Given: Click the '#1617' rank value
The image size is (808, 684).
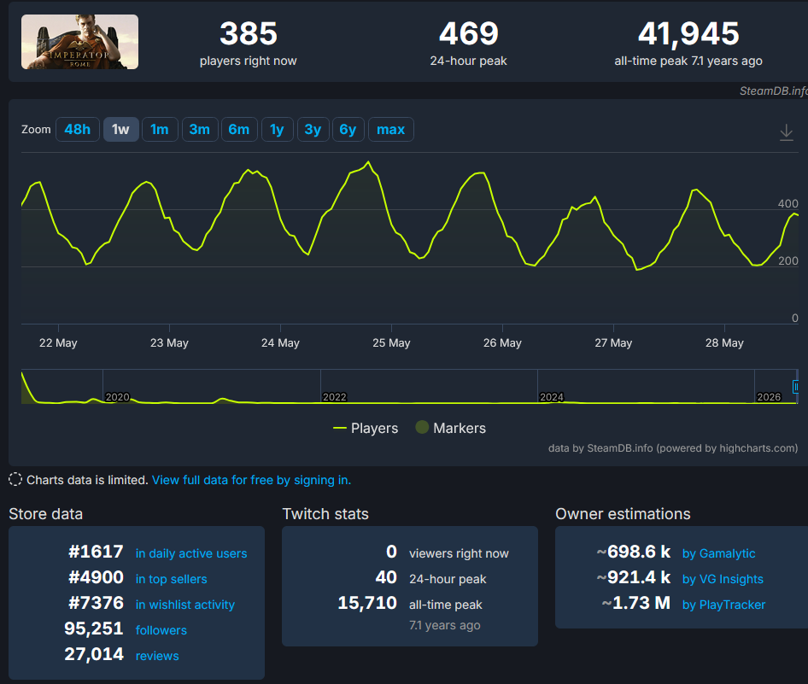Looking at the screenshot, I should [96, 552].
